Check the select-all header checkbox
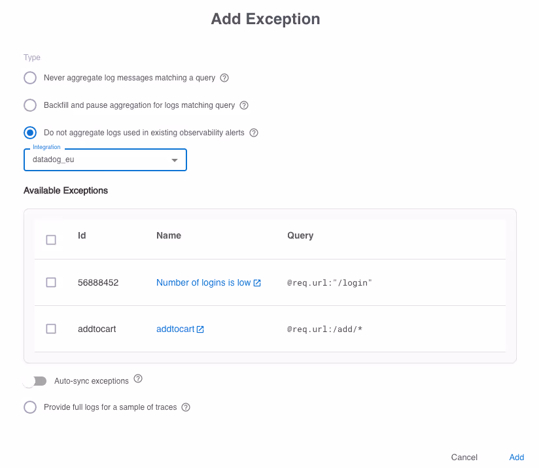Viewport: 539px width, 468px height. coord(51,240)
